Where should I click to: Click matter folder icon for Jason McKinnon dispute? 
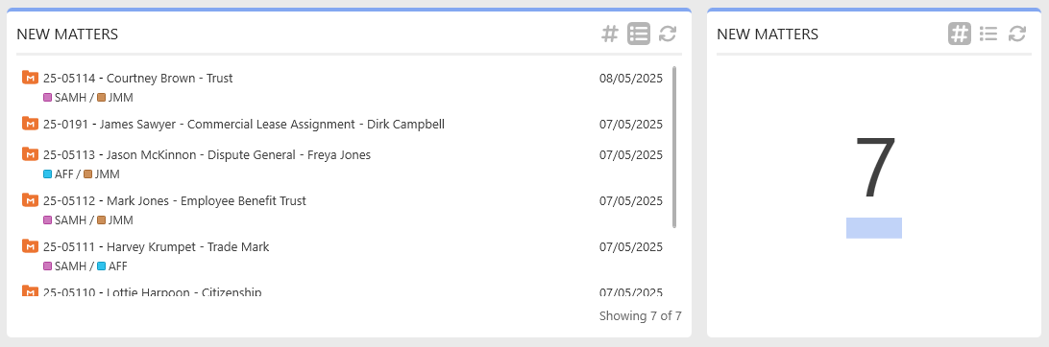tap(30, 154)
